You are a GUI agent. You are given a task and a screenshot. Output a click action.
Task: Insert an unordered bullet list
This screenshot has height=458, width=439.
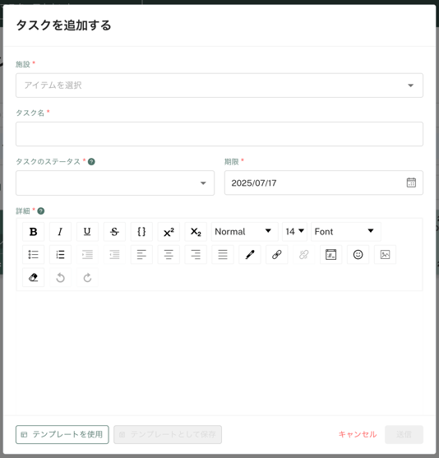coord(34,254)
